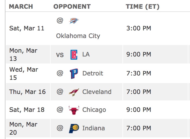Select the Cleveland opponent name
The height and width of the screenshot is (139, 190).
point(97,92)
